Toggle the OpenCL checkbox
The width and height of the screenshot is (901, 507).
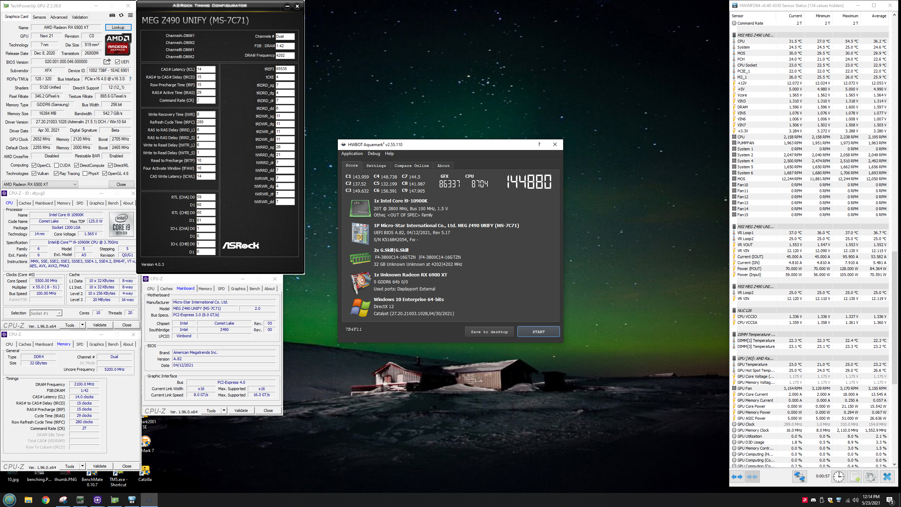point(34,165)
